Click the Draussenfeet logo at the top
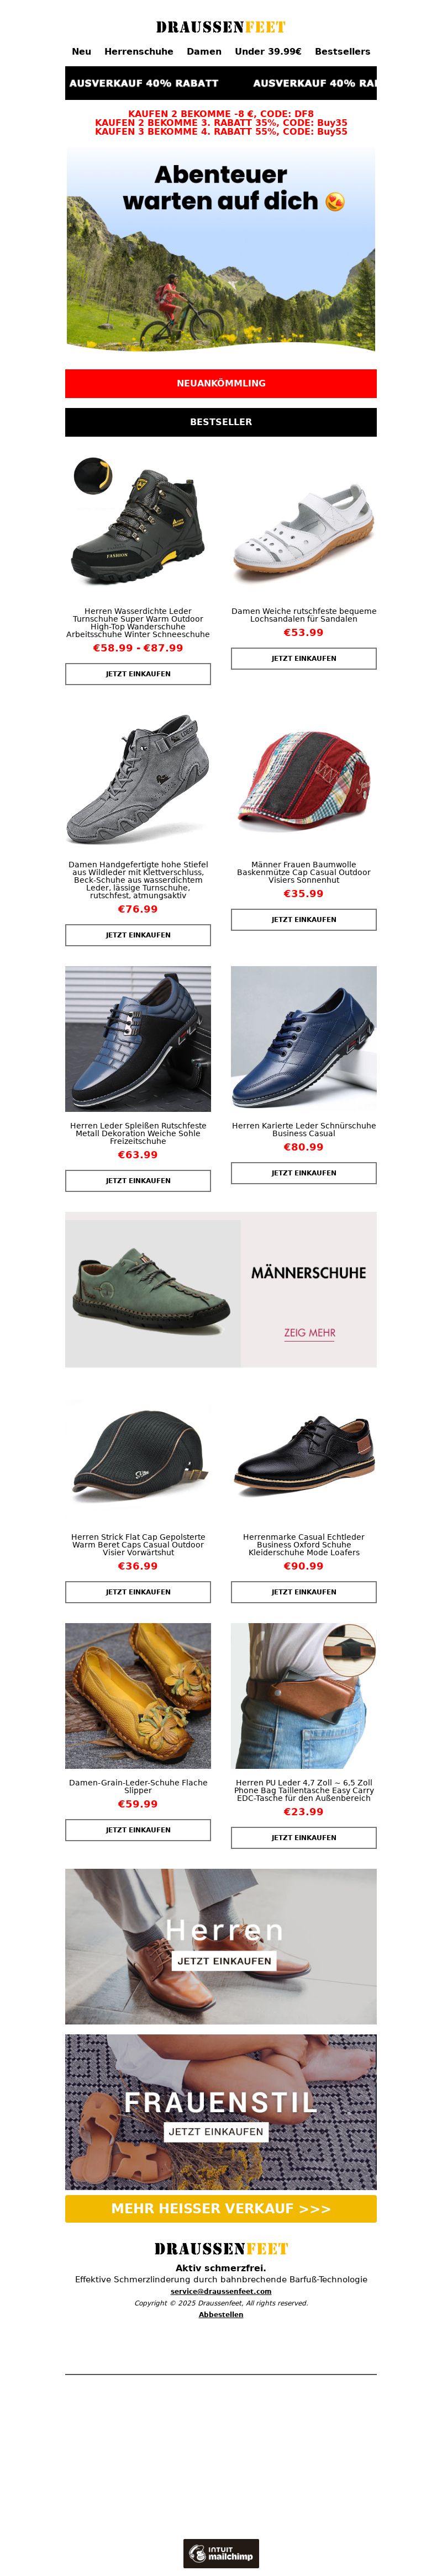Viewport: 442px width, 2576px height. (221, 27)
